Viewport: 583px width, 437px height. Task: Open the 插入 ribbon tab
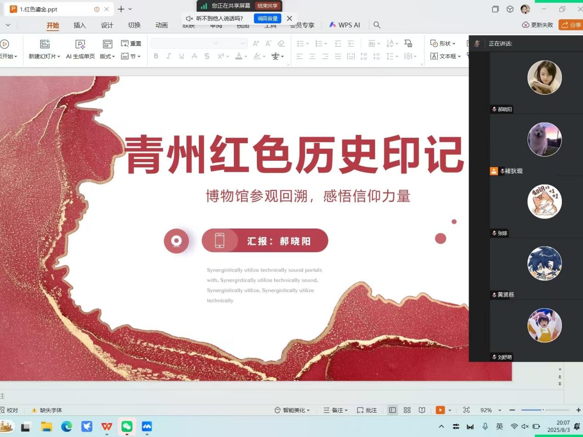pyautogui.click(x=80, y=25)
